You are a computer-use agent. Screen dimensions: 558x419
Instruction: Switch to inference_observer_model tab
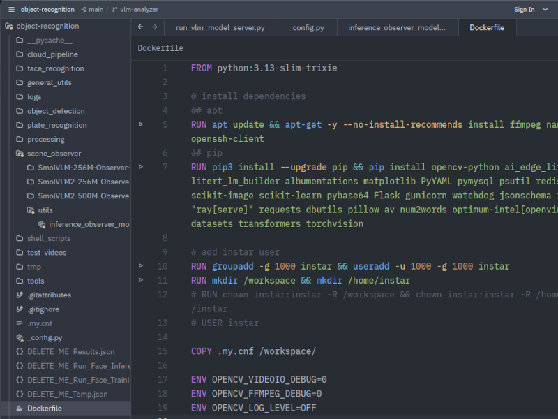point(397,27)
